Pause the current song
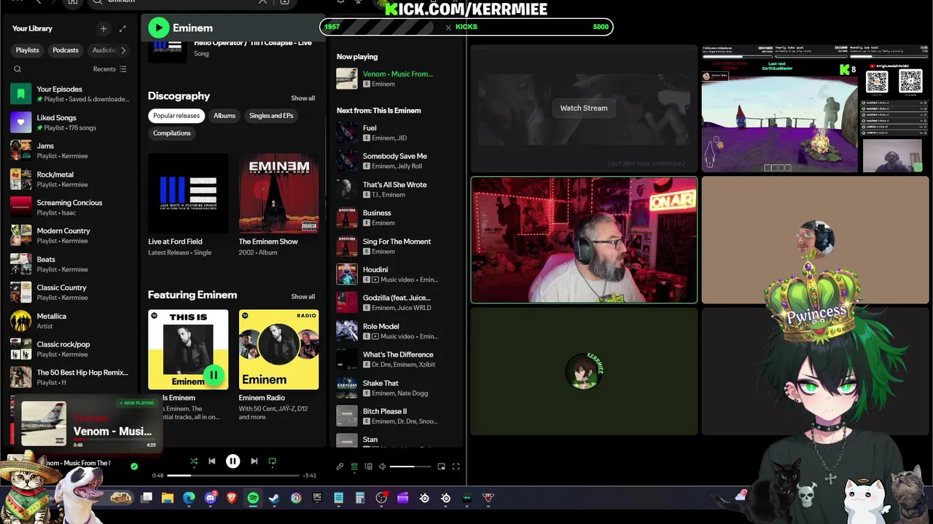The height and width of the screenshot is (524, 933). [233, 461]
